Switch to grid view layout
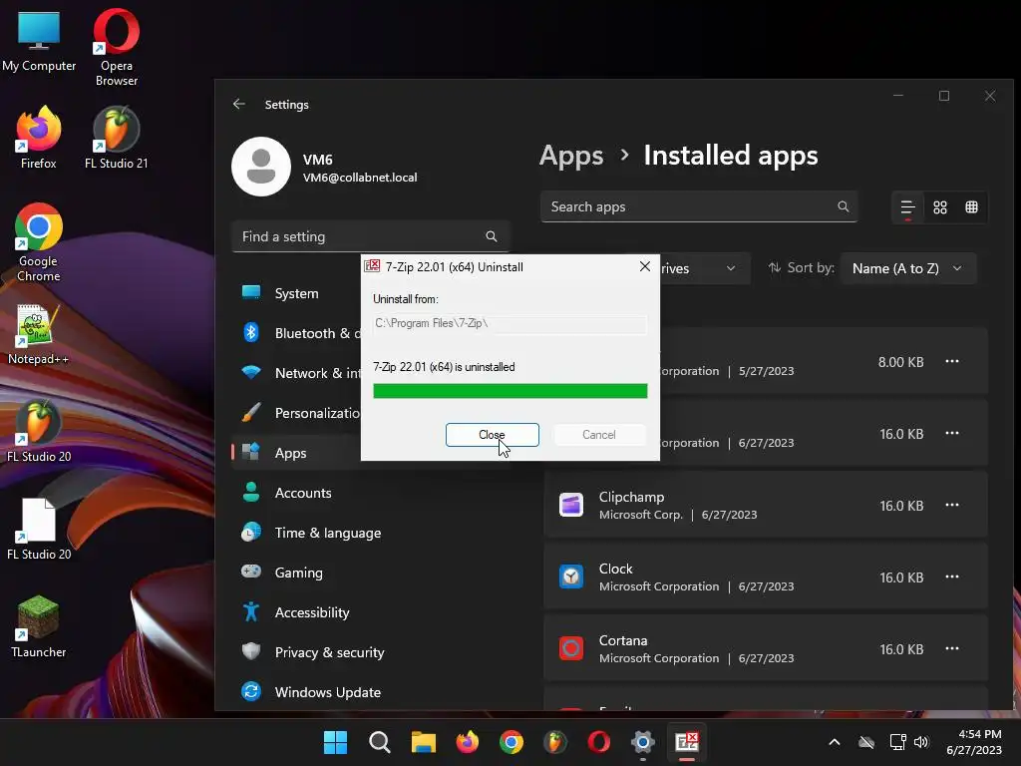This screenshot has height=766, width=1021. tap(939, 207)
